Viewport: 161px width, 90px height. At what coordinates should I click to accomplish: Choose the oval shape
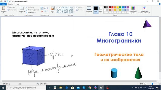coord(62,7)
